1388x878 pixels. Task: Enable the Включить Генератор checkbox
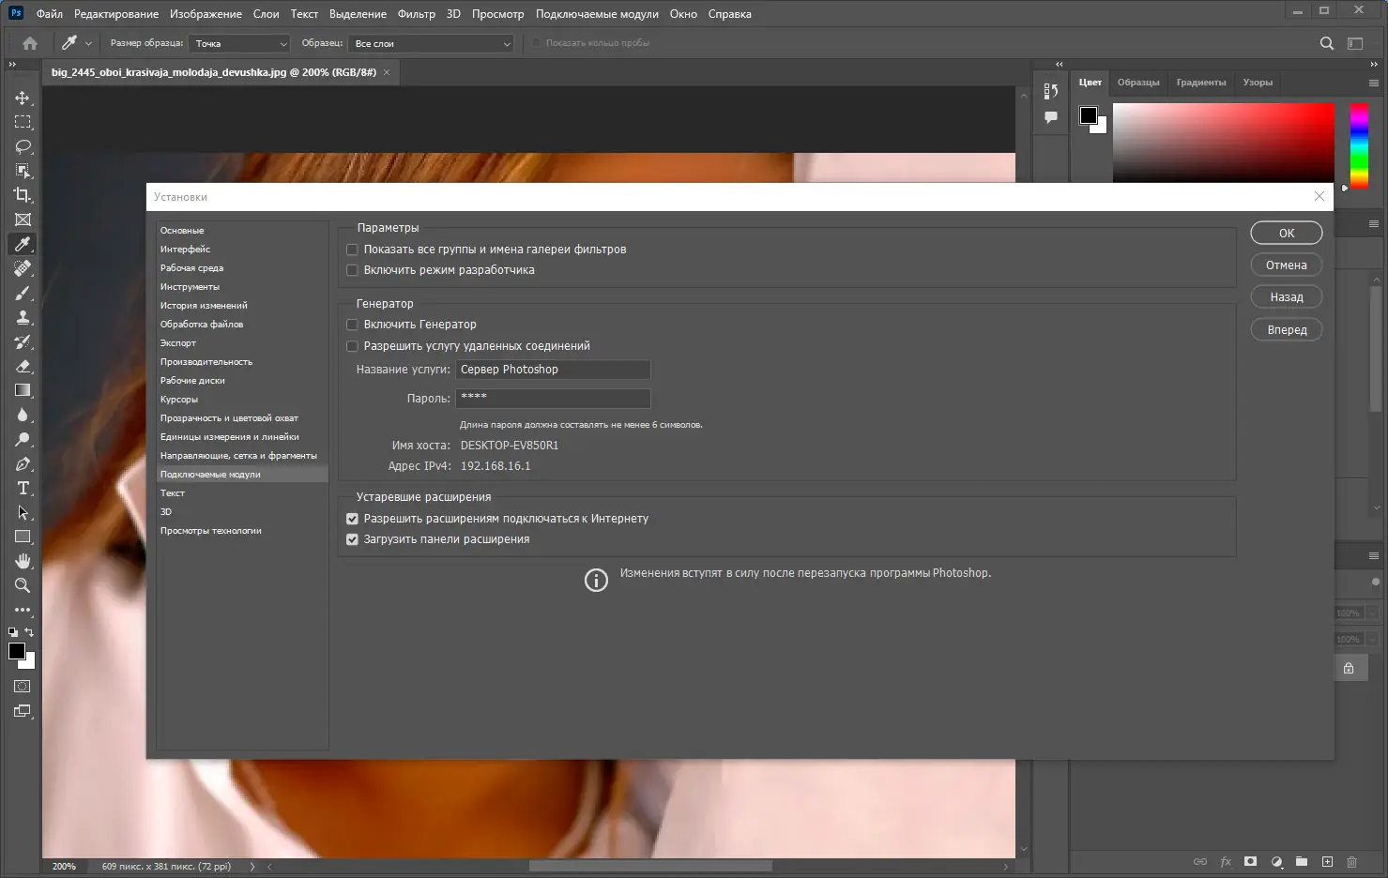(353, 325)
